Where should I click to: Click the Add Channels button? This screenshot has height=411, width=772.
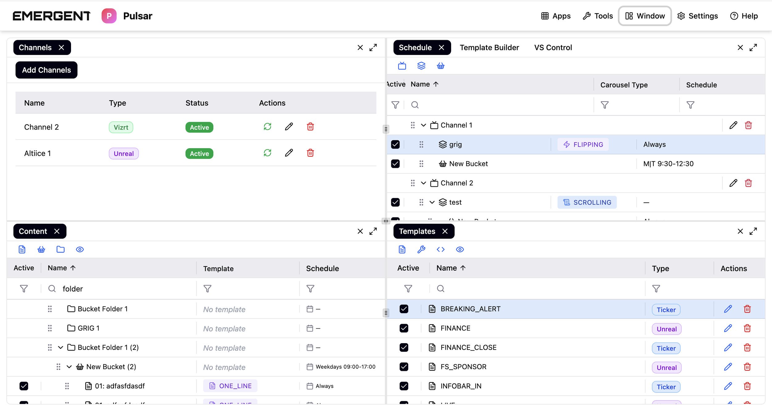46,70
